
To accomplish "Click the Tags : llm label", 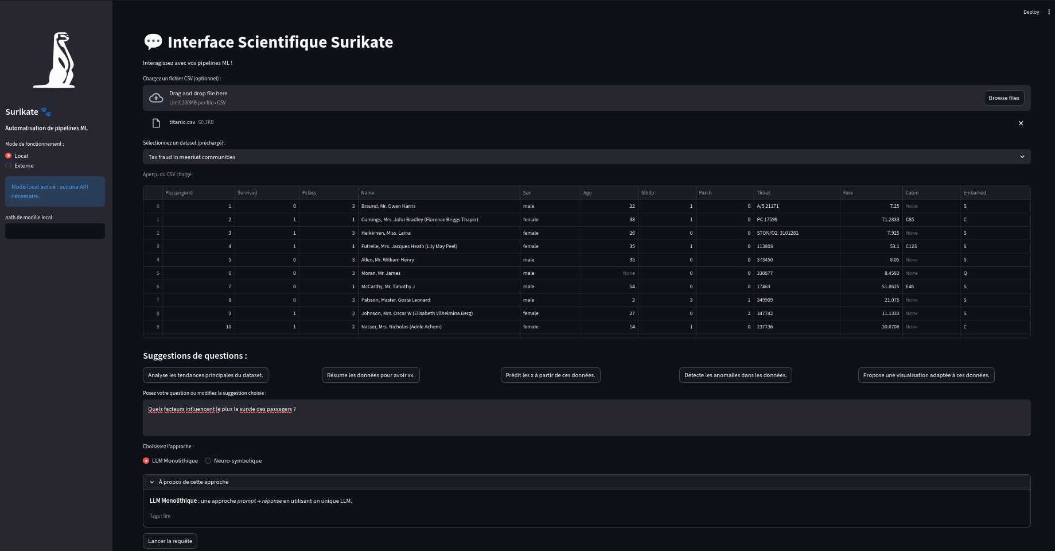I will [x=160, y=516].
